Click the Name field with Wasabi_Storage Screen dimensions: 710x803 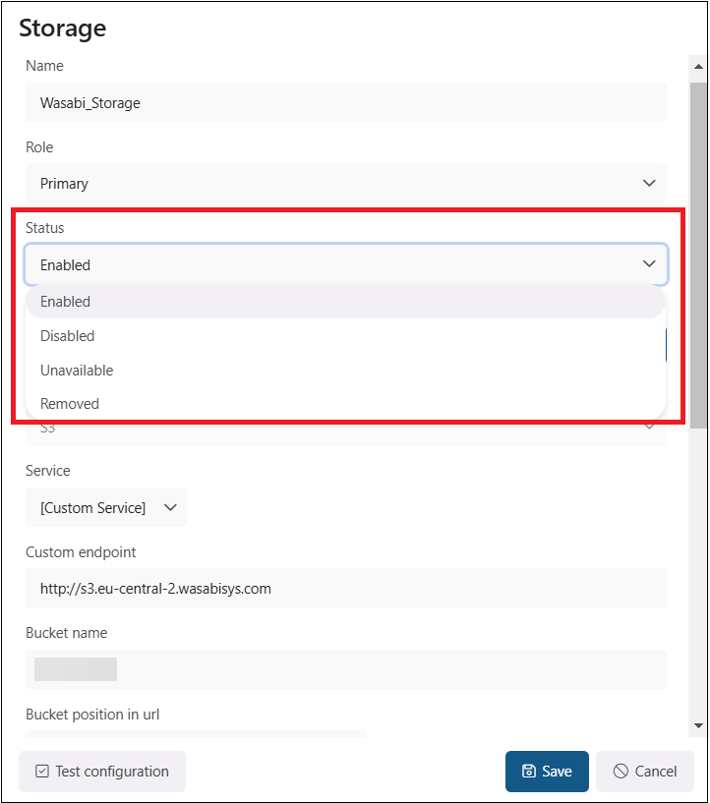pos(345,102)
